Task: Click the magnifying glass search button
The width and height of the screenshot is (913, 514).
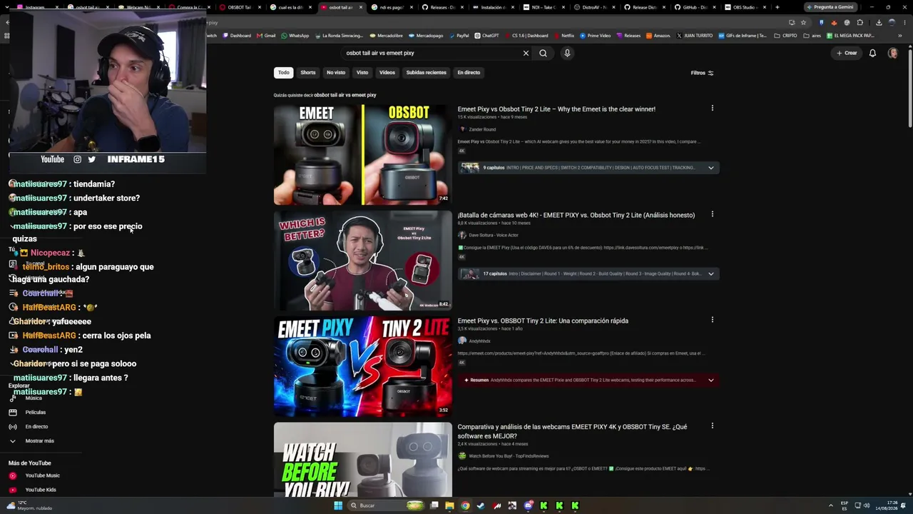Action: tap(543, 53)
